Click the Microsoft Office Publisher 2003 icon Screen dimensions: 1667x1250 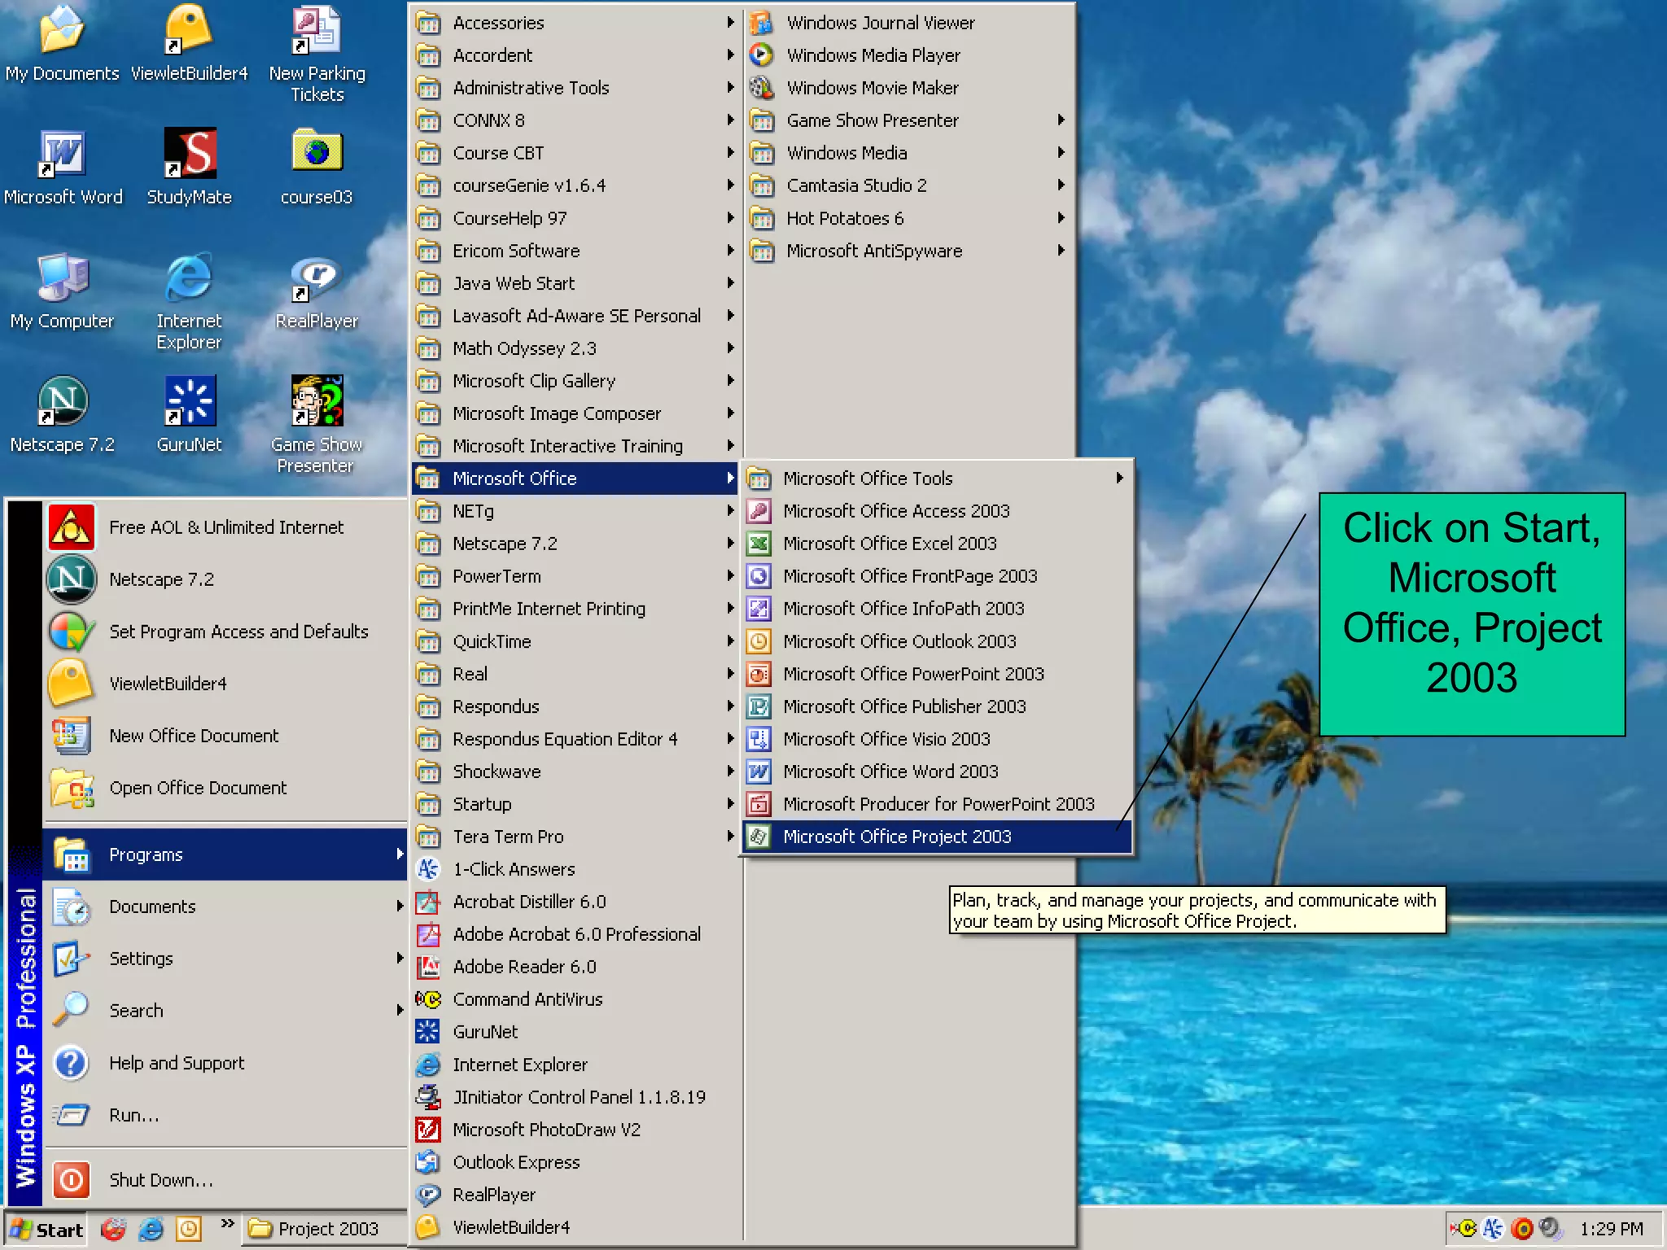759,706
